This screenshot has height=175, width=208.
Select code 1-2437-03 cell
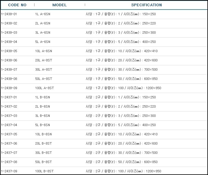click(x=9, y=116)
